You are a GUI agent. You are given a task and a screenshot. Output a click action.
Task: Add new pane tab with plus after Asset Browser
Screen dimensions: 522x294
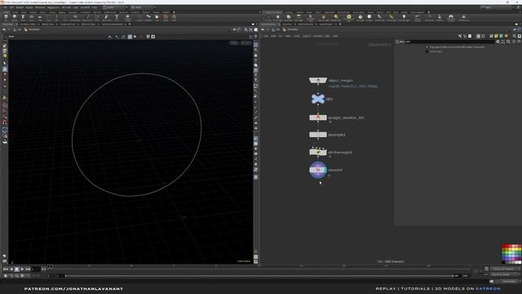click(x=340, y=24)
